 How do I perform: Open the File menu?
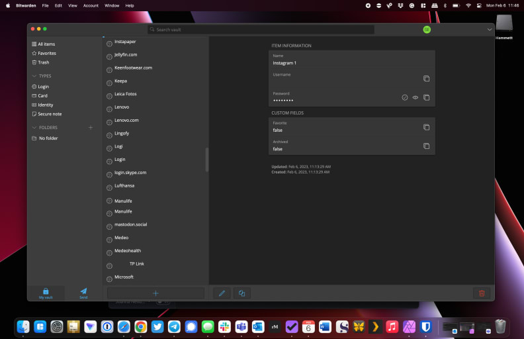click(45, 5)
